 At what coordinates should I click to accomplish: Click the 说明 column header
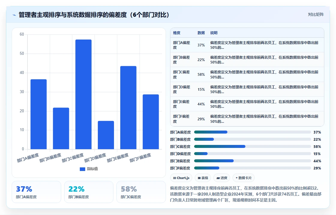(x=214, y=33)
